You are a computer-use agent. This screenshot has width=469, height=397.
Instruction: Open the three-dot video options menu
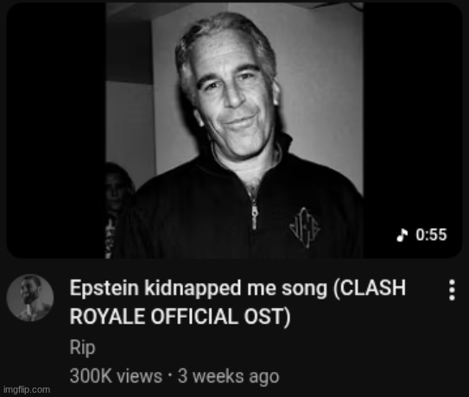(452, 290)
